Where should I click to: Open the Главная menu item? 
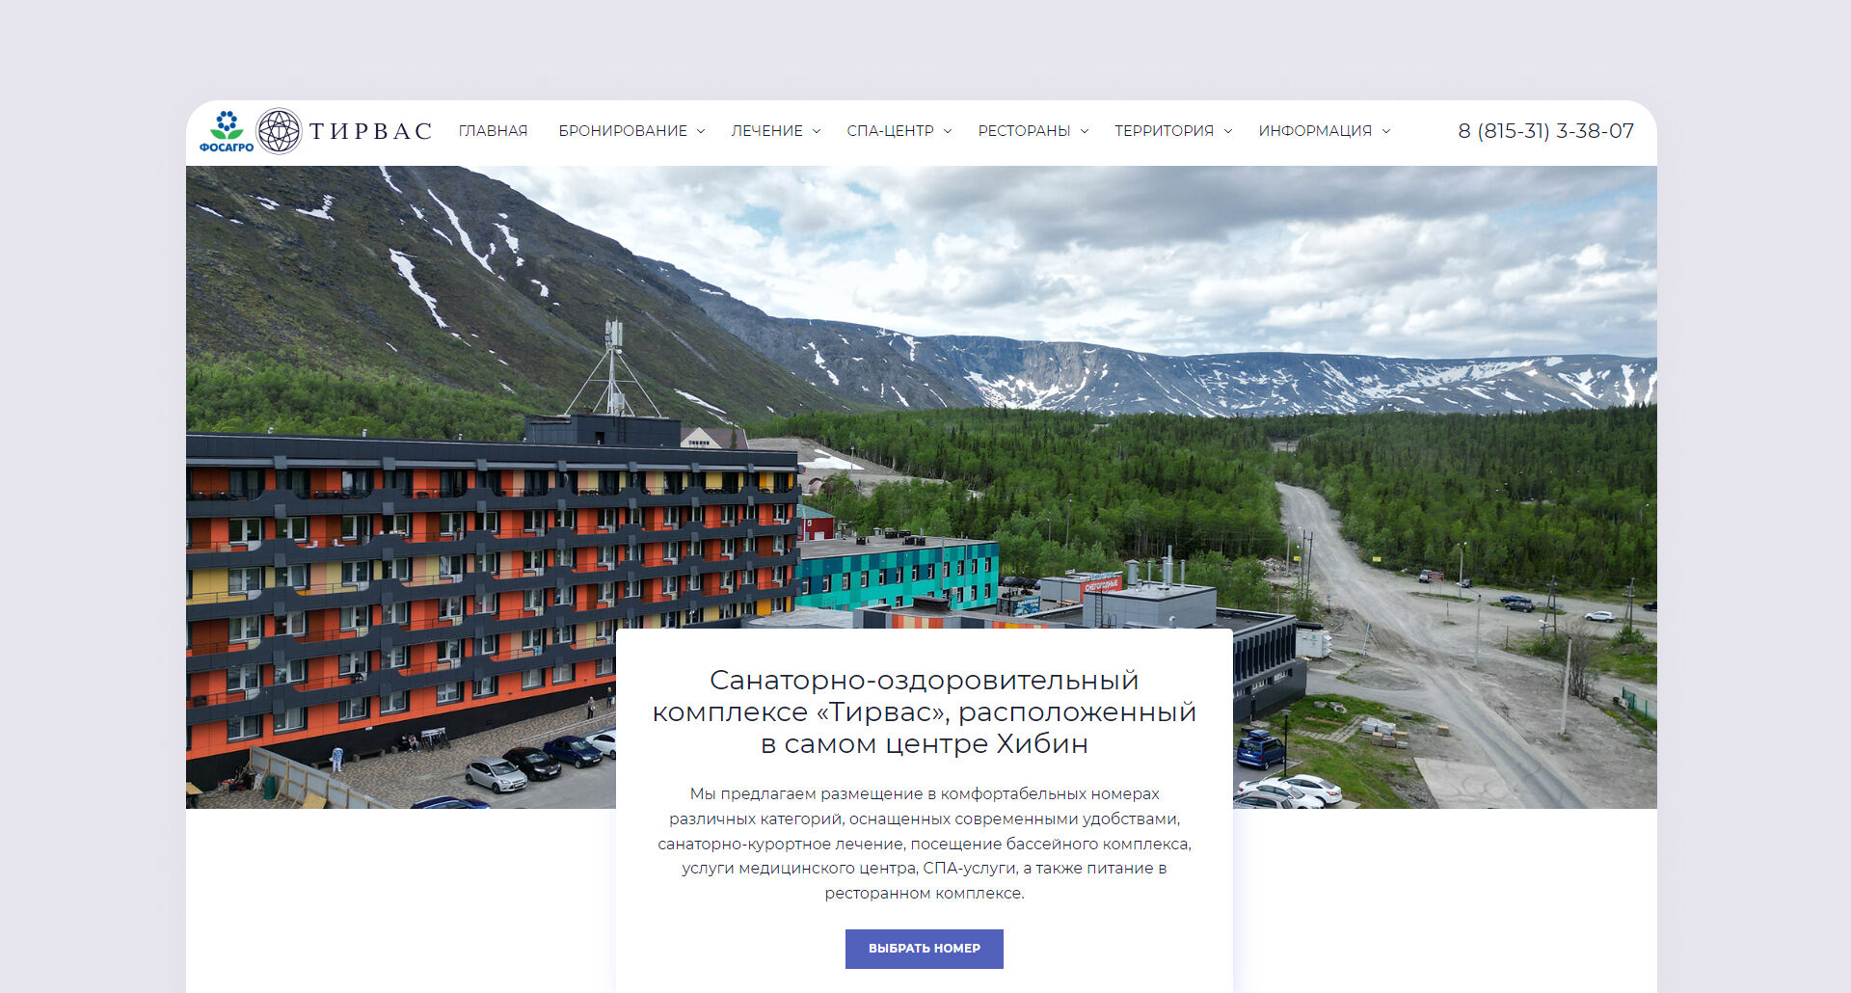click(493, 131)
